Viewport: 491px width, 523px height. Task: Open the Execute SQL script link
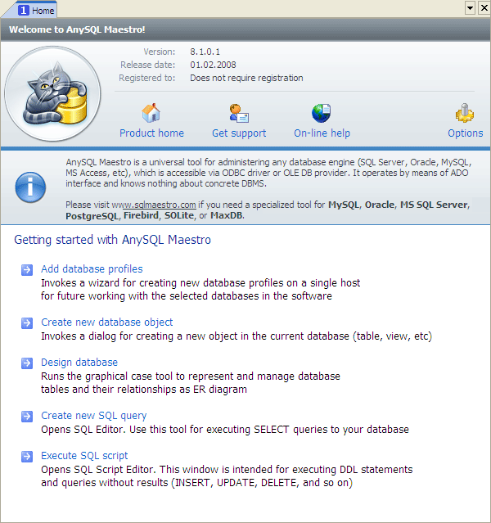[84, 456]
